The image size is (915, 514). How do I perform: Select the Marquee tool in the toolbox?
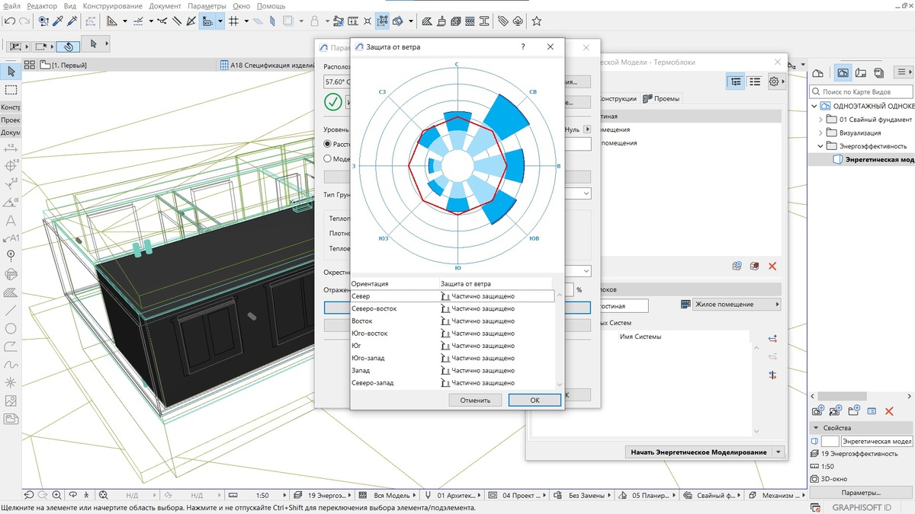(11, 90)
